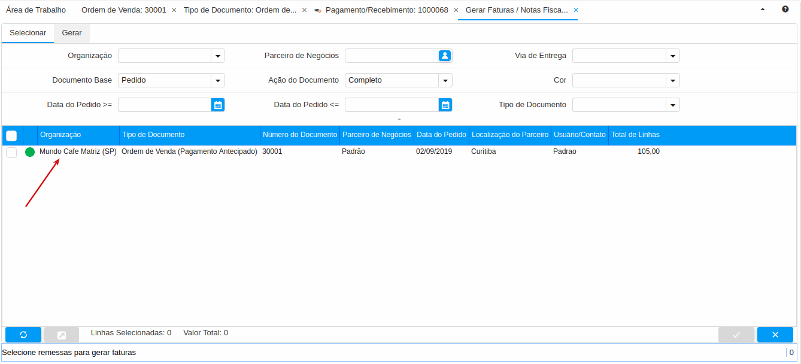Click the Parceiro de Negócios input field
The width and height of the screenshot is (801, 364).
392,56
